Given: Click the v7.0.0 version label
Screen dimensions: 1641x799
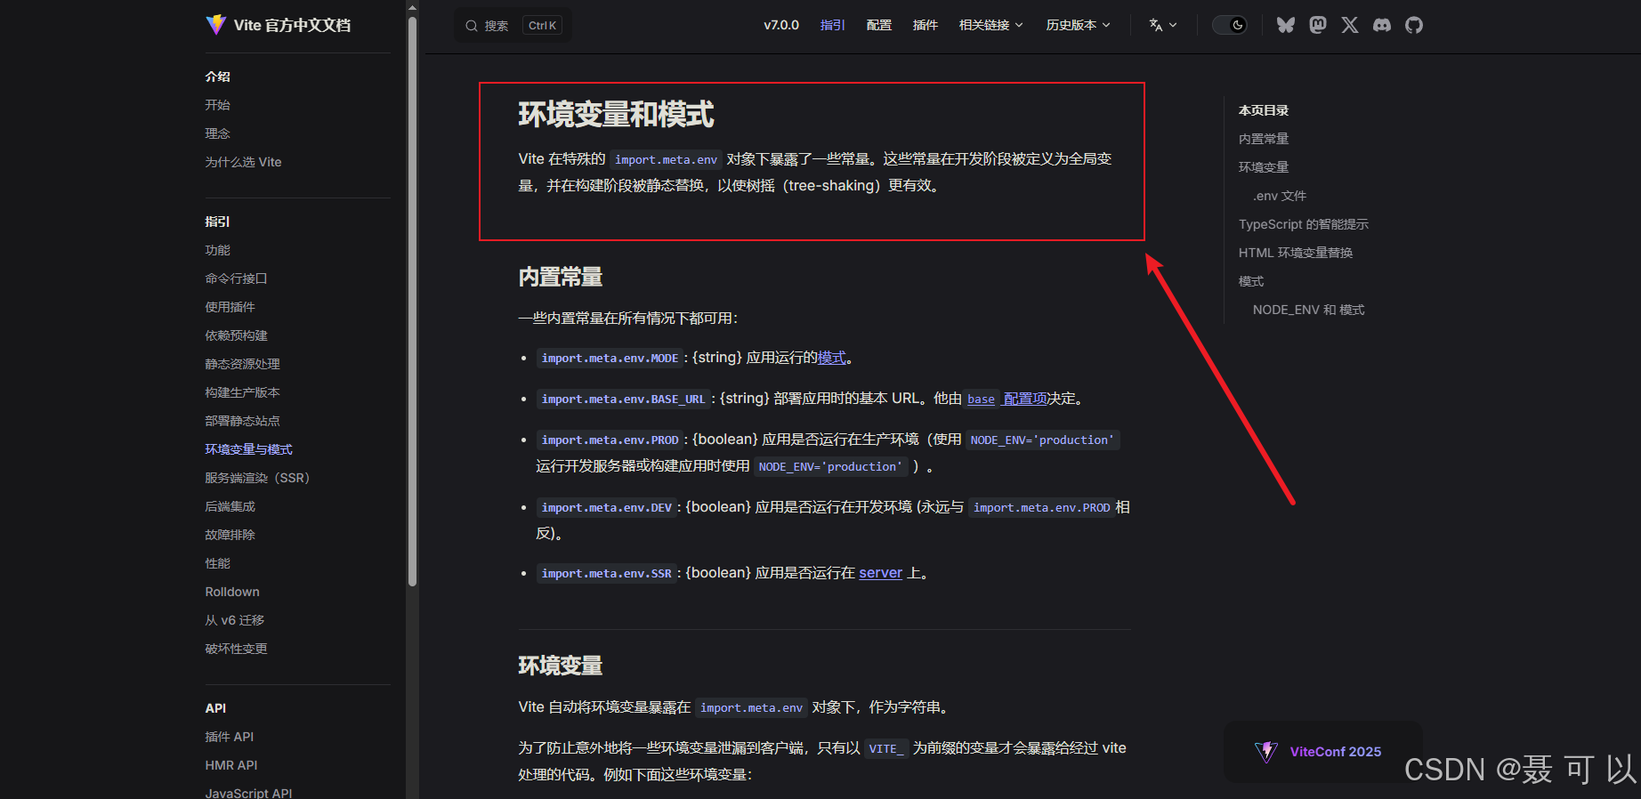Looking at the screenshot, I should 781,25.
